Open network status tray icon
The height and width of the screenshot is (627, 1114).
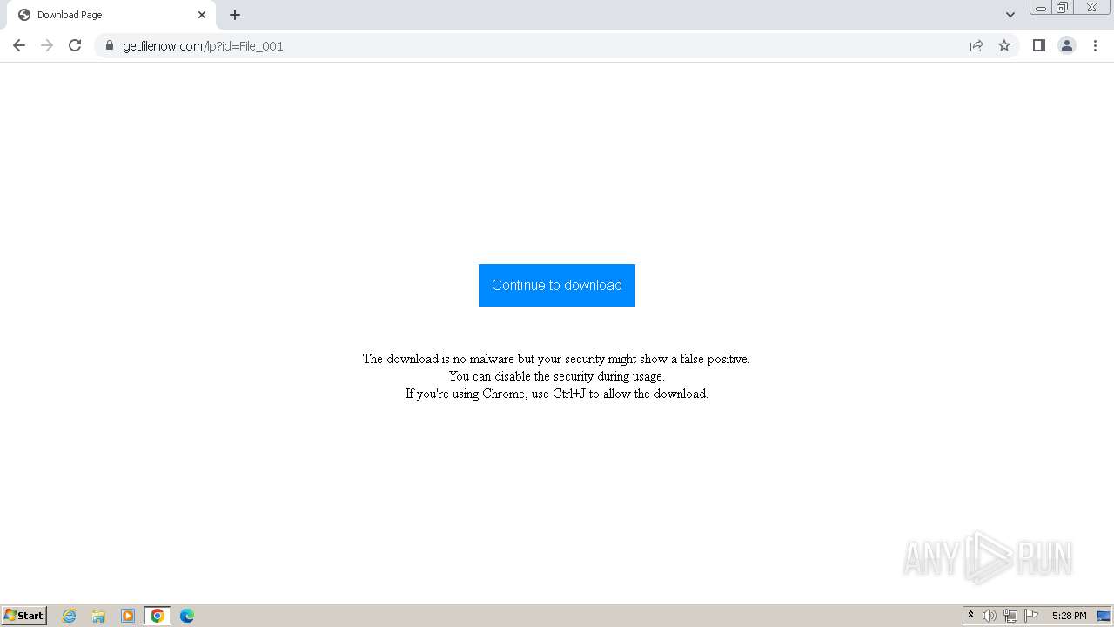[x=1010, y=616]
